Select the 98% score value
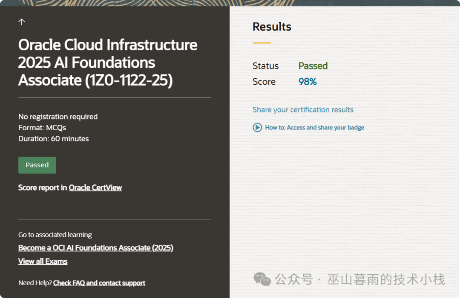 (x=308, y=82)
